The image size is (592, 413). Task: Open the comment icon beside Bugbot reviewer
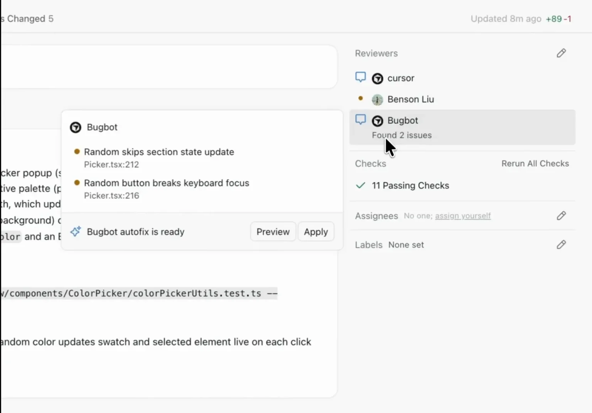click(360, 119)
